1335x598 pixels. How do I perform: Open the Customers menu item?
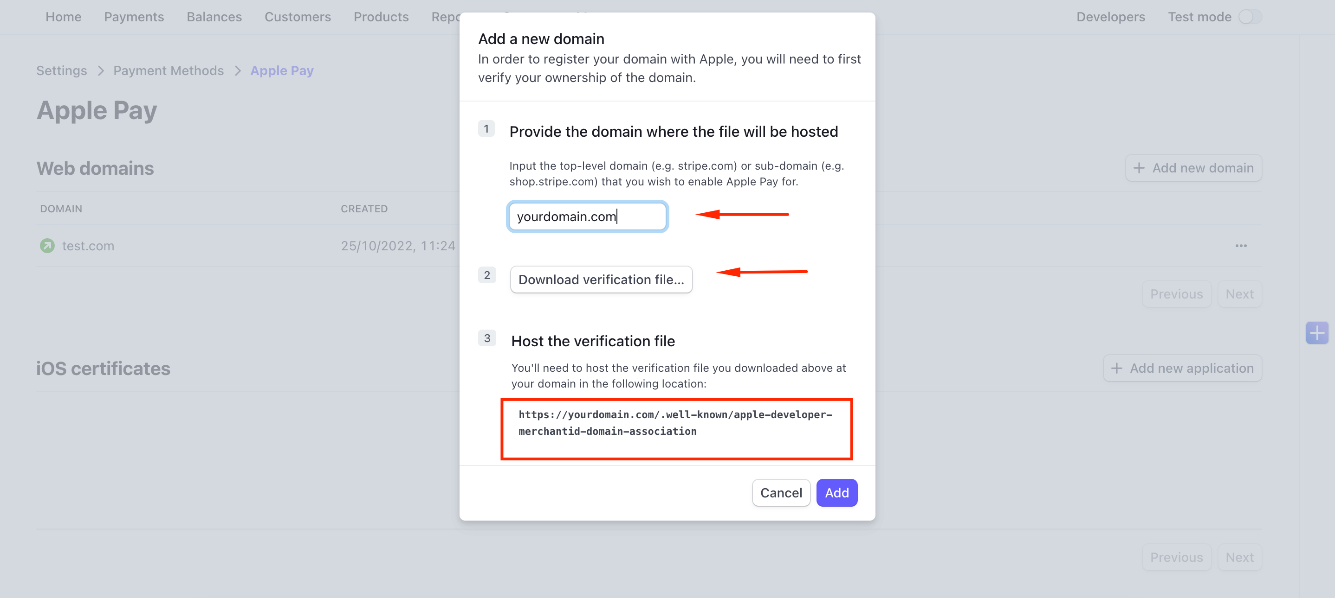pyautogui.click(x=298, y=17)
